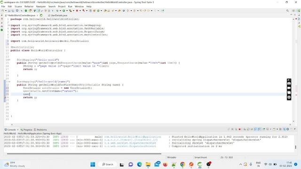
Task: Open the Run configurations dropdown arrow
Action: [67, 11]
